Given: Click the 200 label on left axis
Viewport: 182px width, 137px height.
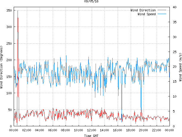Looking at the screenshot, I should pos(9,60).
